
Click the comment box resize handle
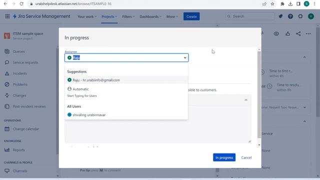click(249, 141)
